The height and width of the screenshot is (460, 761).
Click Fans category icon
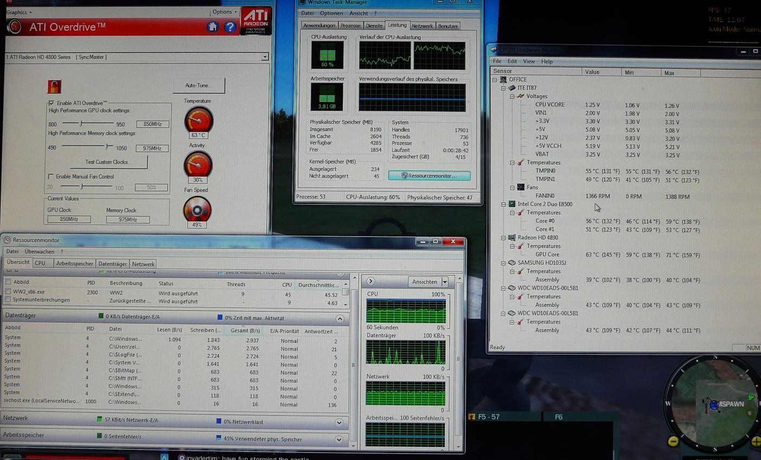(521, 187)
